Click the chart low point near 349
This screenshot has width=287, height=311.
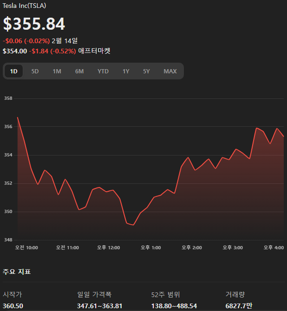click(133, 225)
